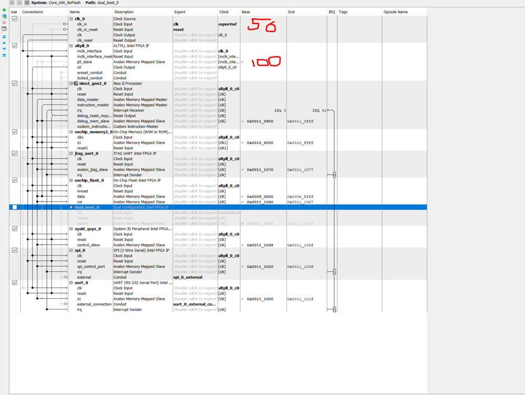
Task: Click the lock icon beside base 0x0011_1070
Action: [x=243, y=170]
